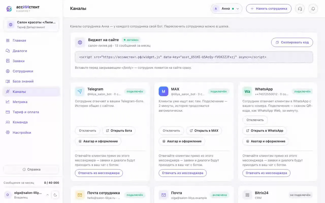Click the 0 / 40 000 messages counter
Viewport: 325px width, 203px height.
click(52, 183)
